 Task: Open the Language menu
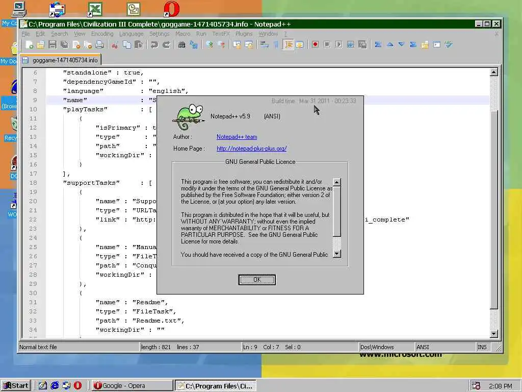coord(131,34)
